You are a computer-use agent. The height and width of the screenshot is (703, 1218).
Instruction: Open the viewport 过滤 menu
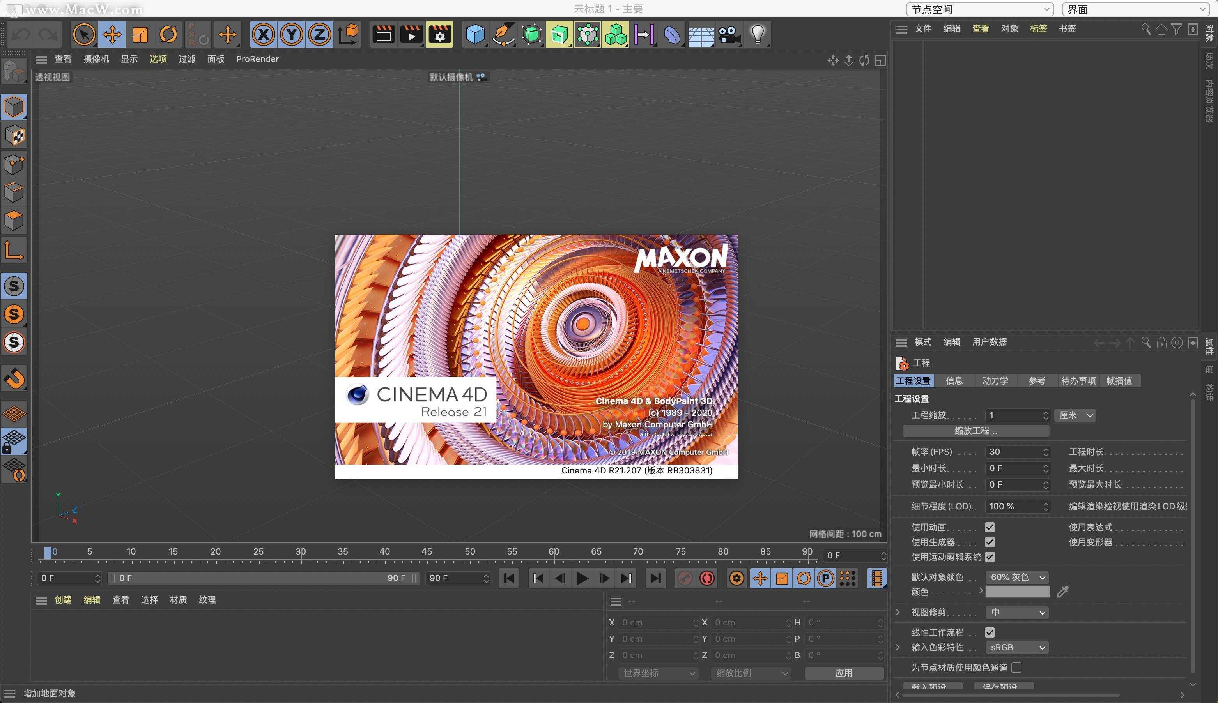pyautogui.click(x=187, y=59)
